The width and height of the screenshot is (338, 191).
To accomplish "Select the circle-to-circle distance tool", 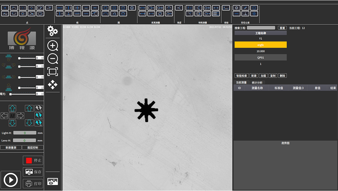I will point(160,8).
